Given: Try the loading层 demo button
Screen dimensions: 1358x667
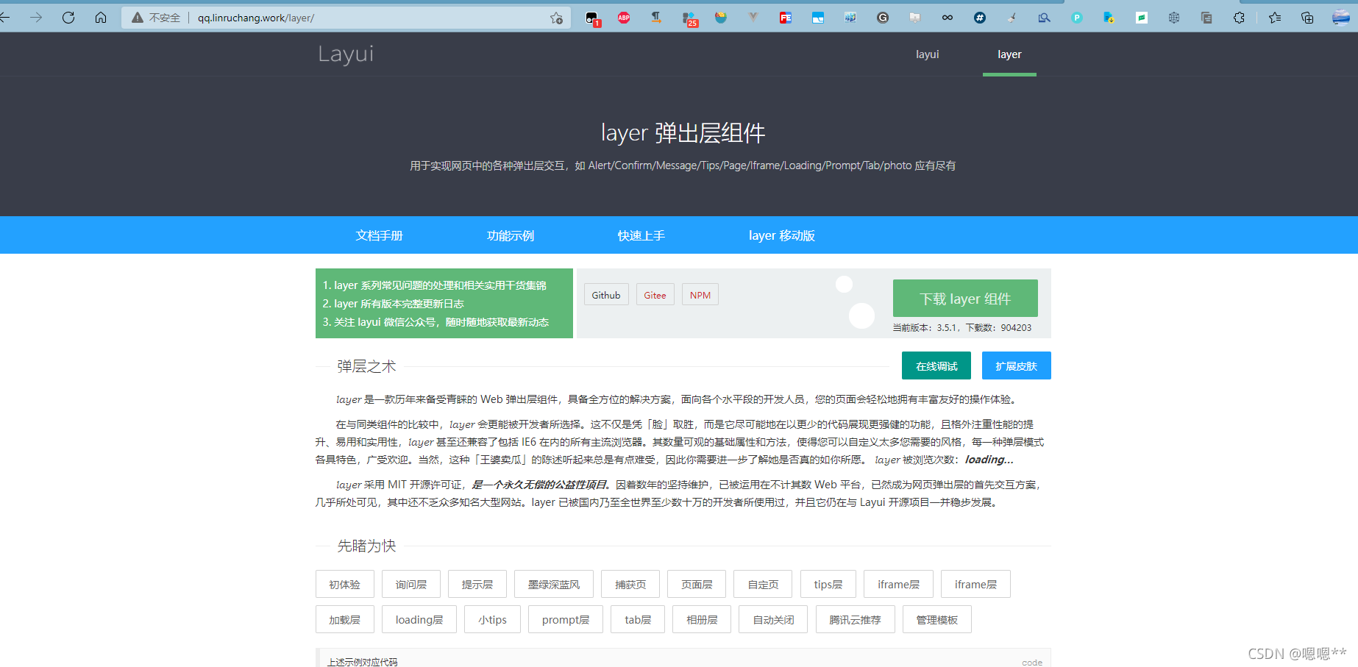Looking at the screenshot, I should click(x=419, y=619).
